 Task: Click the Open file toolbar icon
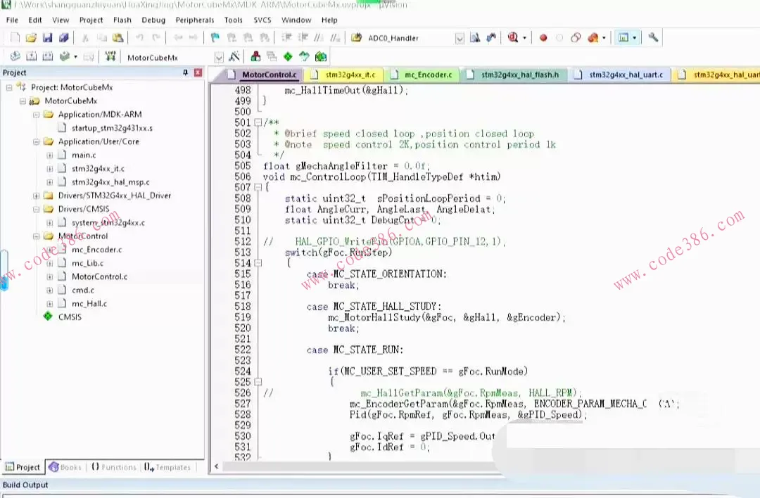31,38
